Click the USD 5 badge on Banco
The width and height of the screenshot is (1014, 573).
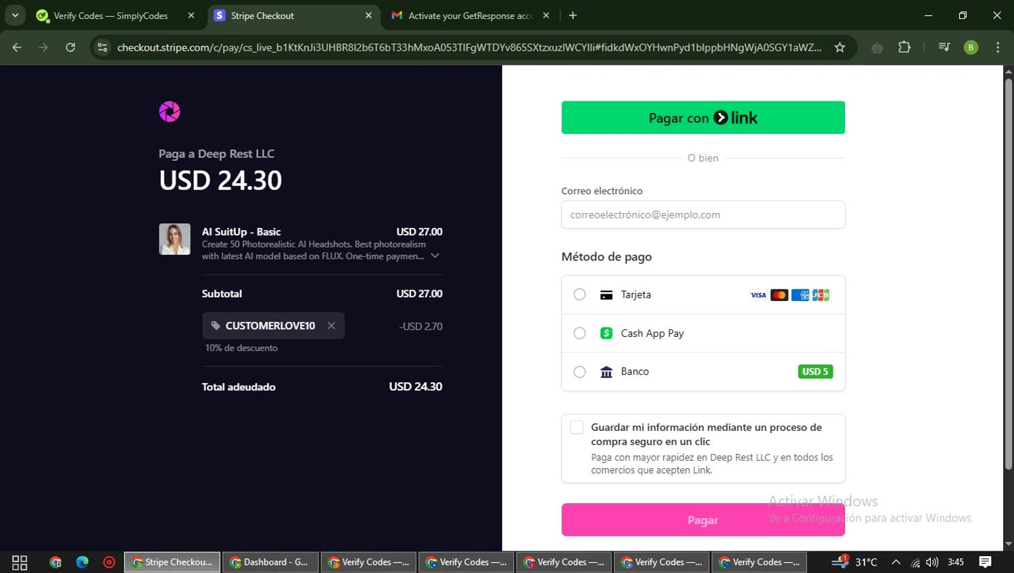pyautogui.click(x=815, y=371)
